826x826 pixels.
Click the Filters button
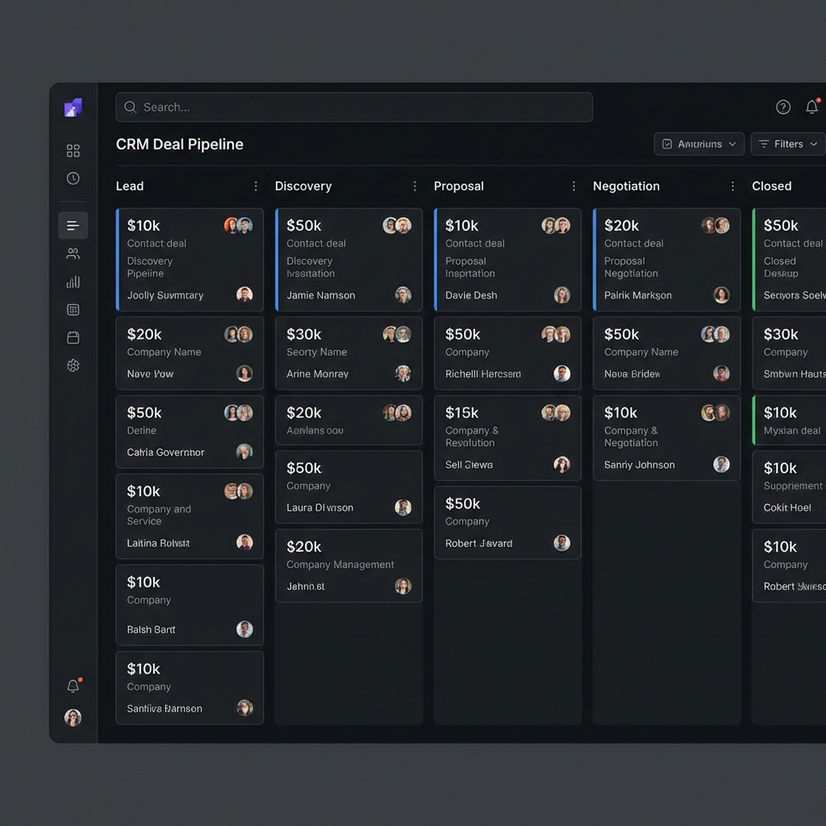click(787, 144)
